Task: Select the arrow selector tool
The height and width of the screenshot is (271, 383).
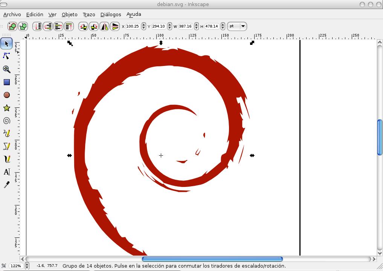Action: click(x=7, y=43)
